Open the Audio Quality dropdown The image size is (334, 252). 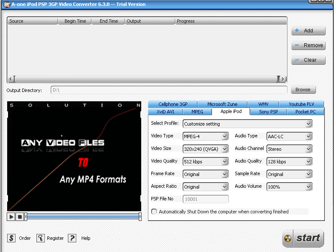pos(290,162)
